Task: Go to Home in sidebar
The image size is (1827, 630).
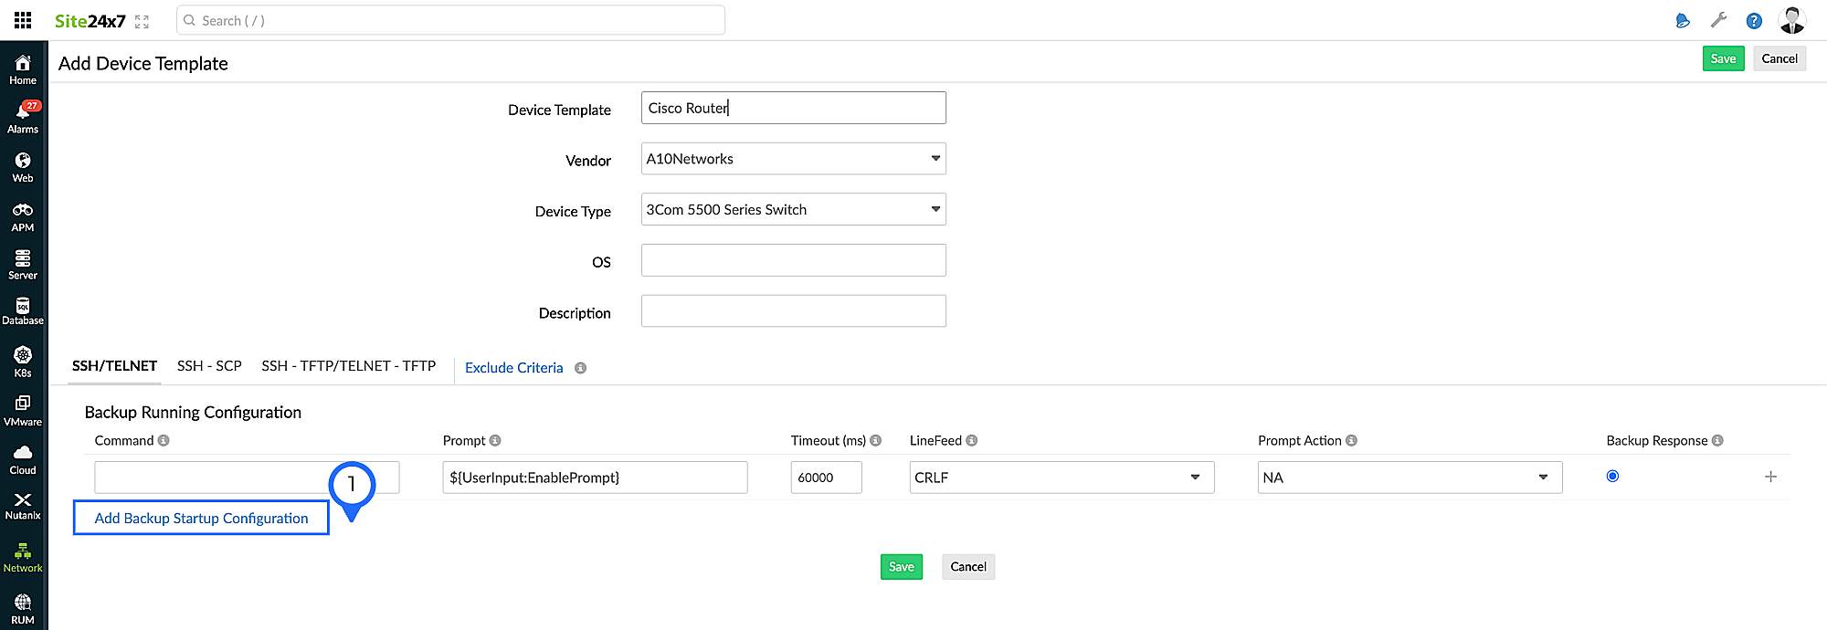Action: [x=23, y=68]
